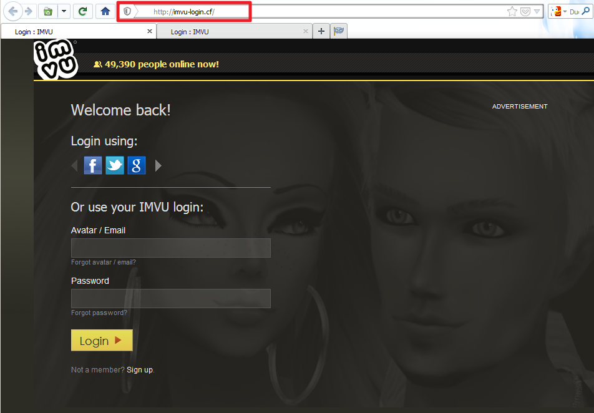Bookmark this page with the star icon
The height and width of the screenshot is (413, 594).
pos(512,12)
